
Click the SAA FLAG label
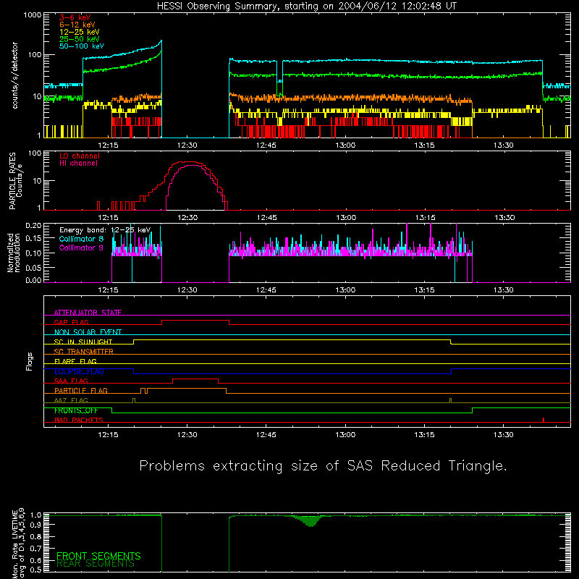[x=71, y=381]
